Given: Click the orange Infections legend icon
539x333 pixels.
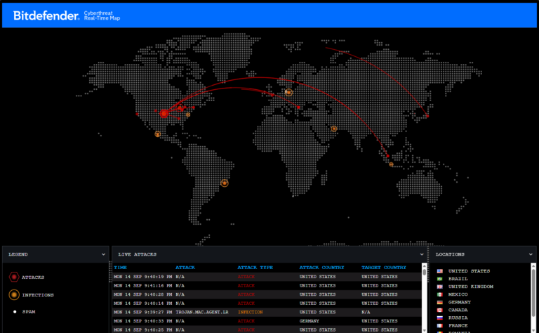Looking at the screenshot, I should [x=14, y=295].
